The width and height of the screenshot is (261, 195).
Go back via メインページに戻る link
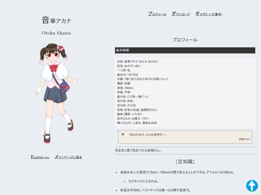(68, 157)
